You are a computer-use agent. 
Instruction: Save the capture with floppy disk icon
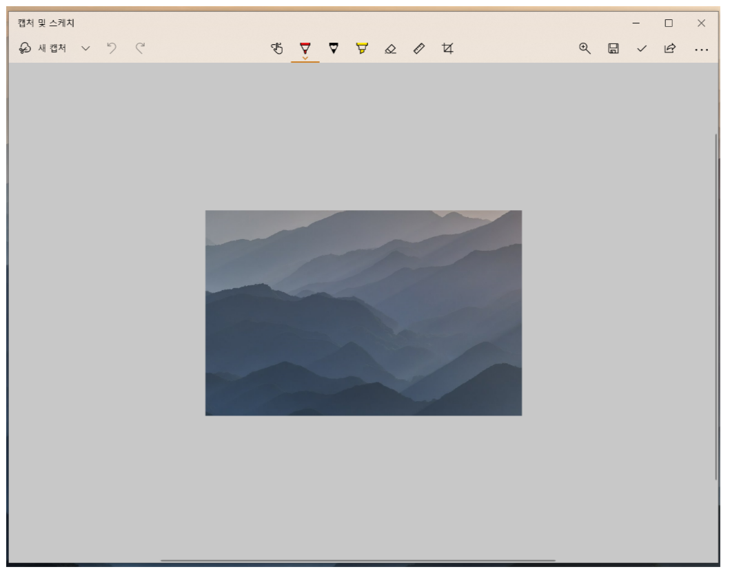pyautogui.click(x=614, y=48)
